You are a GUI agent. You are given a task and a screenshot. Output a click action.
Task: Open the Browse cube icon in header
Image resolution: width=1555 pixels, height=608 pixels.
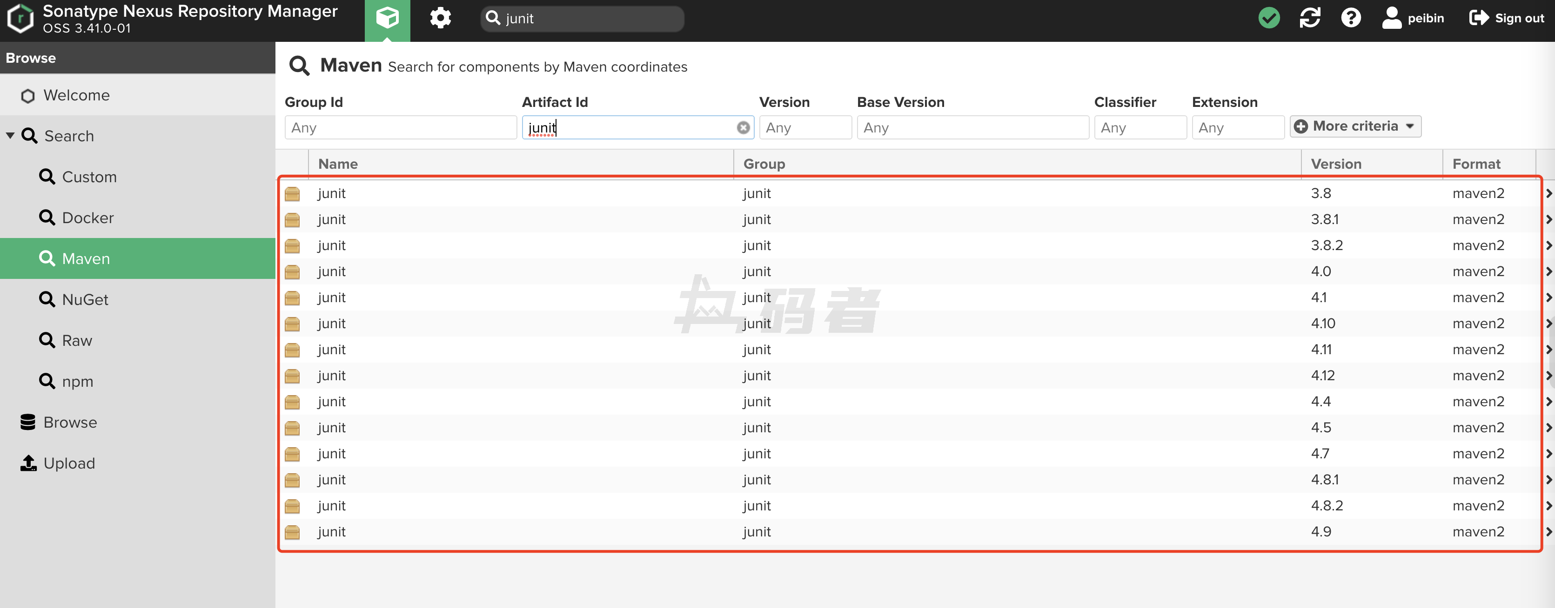coord(387,18)
